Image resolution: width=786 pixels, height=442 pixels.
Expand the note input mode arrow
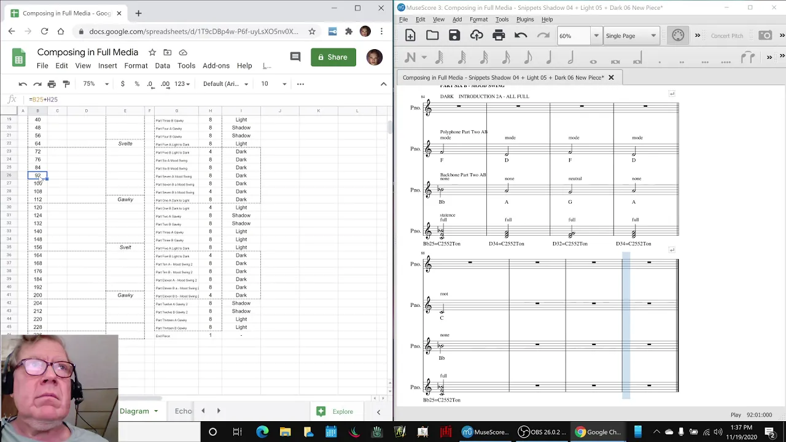424,58
